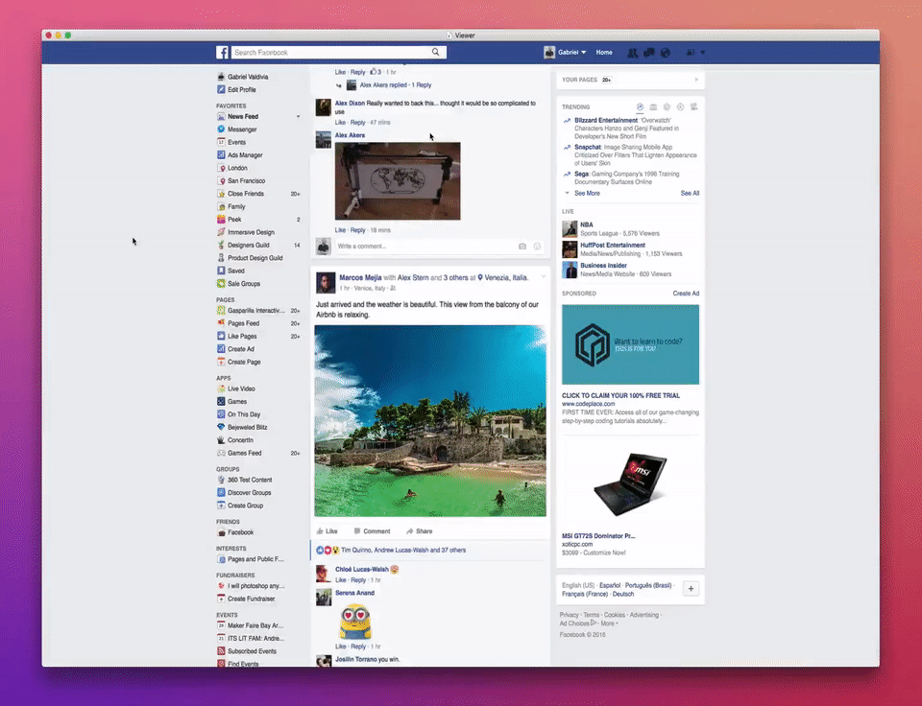Open HuffPost Entertainment live video
The image size is (922, 706).
pyautogui.click(x=612, y=245)
